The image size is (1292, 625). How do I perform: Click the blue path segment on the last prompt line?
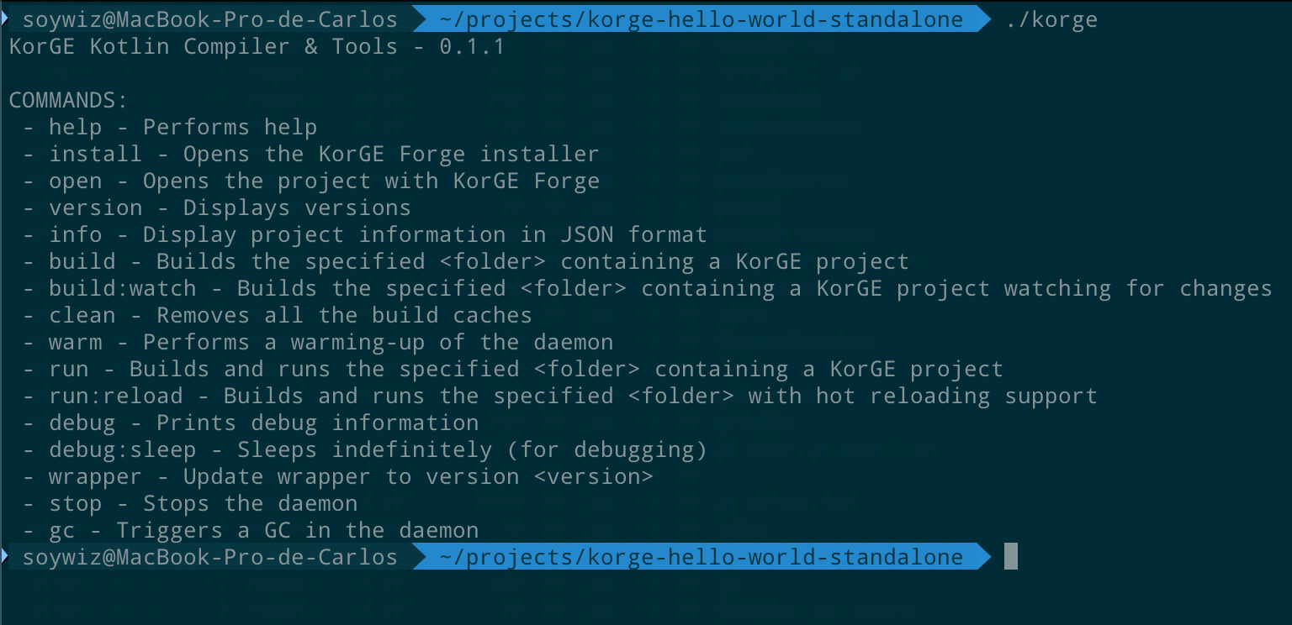point(701,557)
